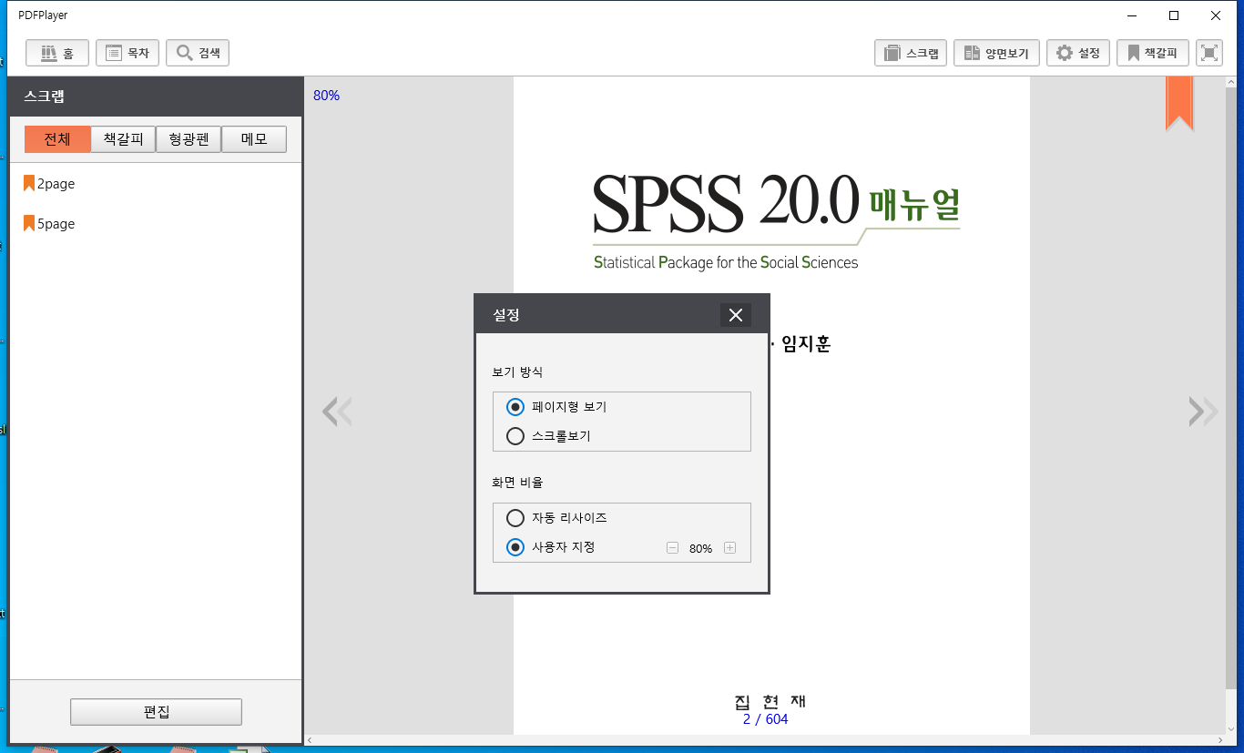
Task: Go to previous page arrow
Action: [x=337, y=412]
